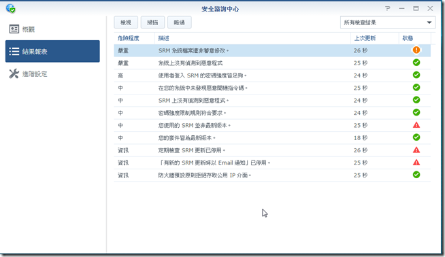Select row '您的套件皆為最新版本'
Viewport: 445px width, 257px height.
pyautogui.click(x=272, y=138)
